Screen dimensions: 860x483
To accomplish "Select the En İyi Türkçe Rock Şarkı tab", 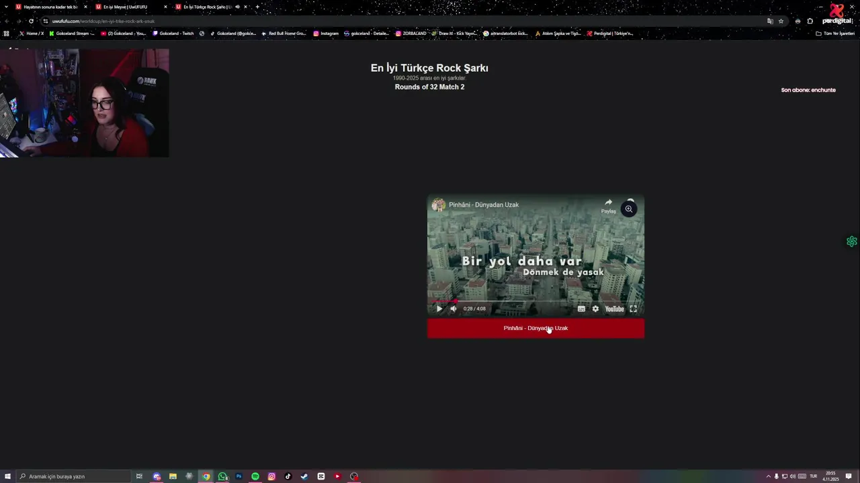I will [x=207, y=7].
